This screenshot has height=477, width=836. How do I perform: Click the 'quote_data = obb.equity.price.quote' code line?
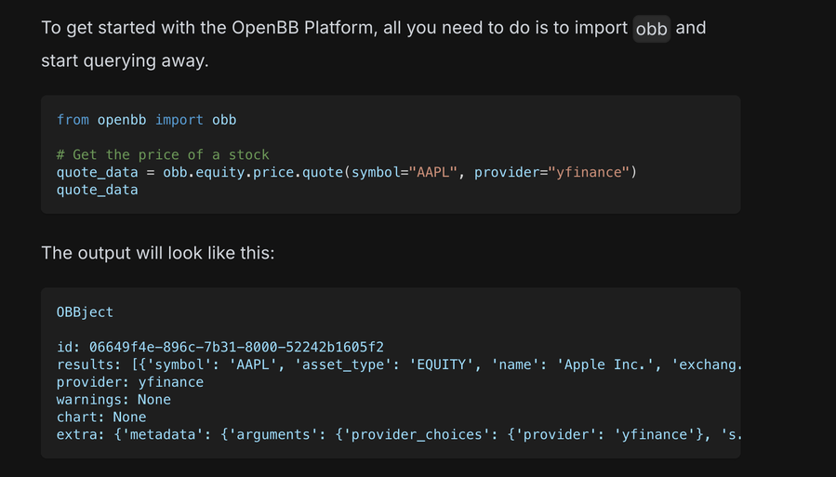(347, 172)
